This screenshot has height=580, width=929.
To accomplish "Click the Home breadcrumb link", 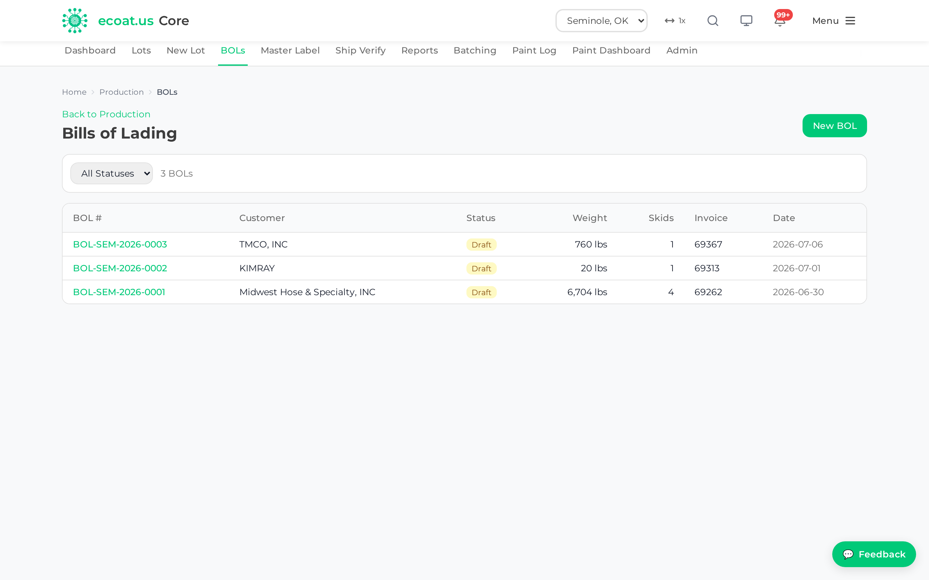I will tap(74, 92).
